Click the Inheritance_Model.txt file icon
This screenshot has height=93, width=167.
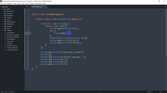[x=5, y=35]
